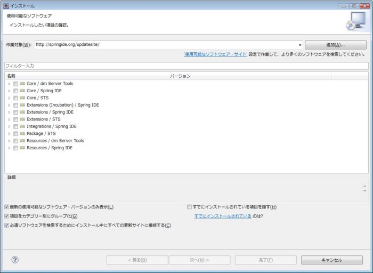Click the Package / STS category icon
Screen dimensions: 373x273
coord(22,133)
